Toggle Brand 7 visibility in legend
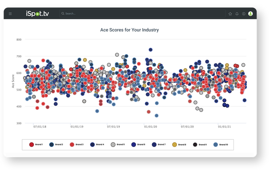The width and height of the screenshot is (269, 177). click(x=154, y=144)
